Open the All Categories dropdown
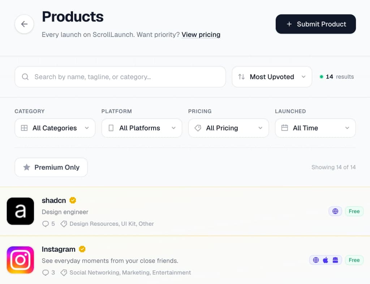The image size is (370, 284). pyautogui.click(x=55, y=128)
